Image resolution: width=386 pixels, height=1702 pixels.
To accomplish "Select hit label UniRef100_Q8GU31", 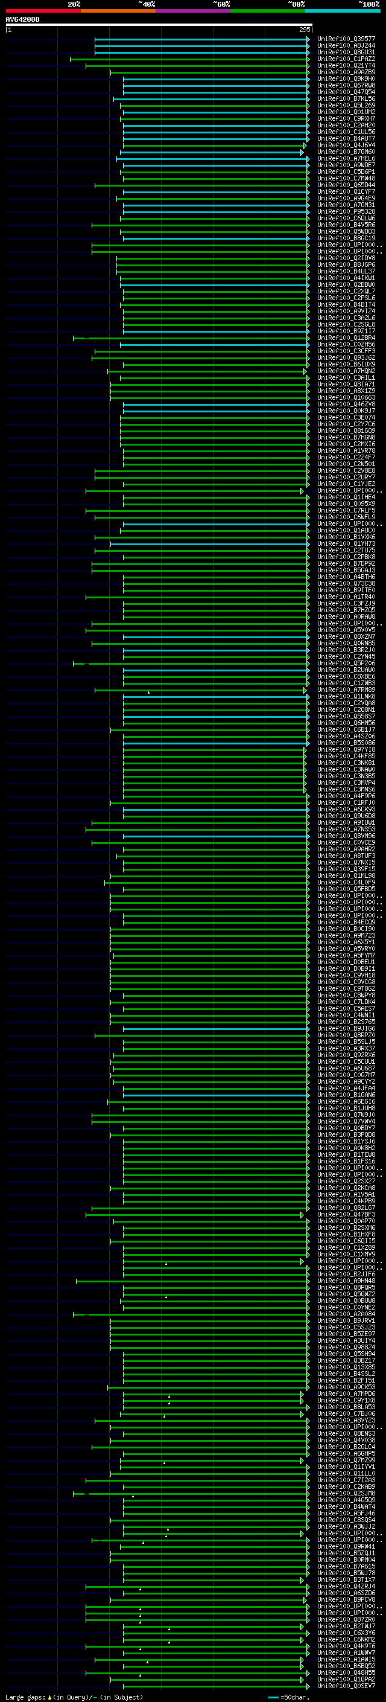I will coord(346,52).
